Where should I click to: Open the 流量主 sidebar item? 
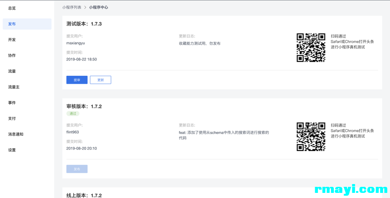tap(14, 87)
